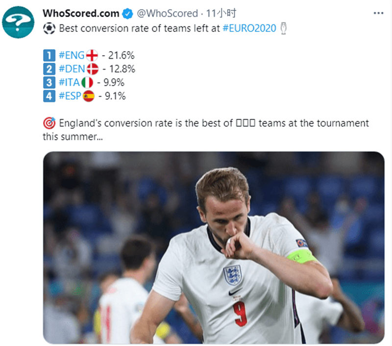The width and height of the screenshot is (392, 346).
Task: Click the soccer ball emoji
Action: pyautogui.click(x=49, y=28)
